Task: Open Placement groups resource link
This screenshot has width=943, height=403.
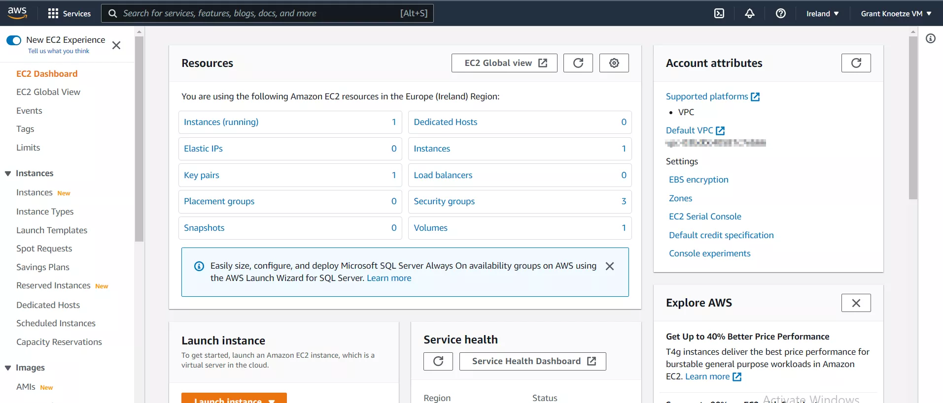Action: [x=219, y=201]
